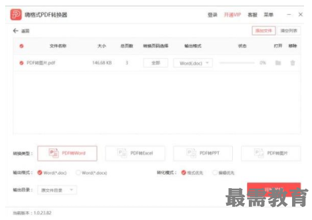
Task: Click the 转换页码选择 column header
Action: click(155, 46)
